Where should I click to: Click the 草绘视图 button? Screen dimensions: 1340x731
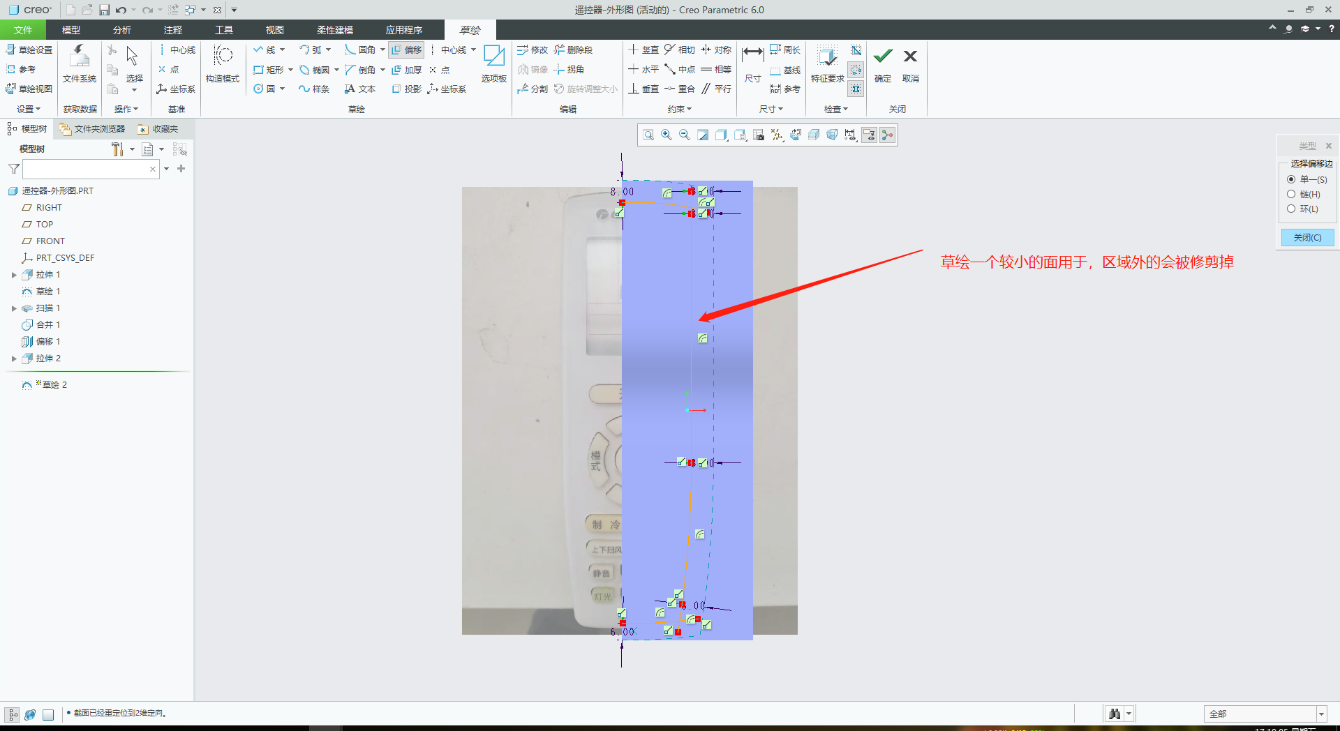[29, 89]
